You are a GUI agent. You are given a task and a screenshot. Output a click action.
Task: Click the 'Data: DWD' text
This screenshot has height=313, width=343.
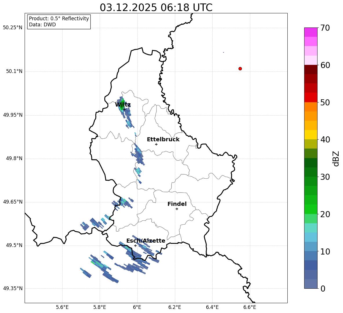pos(42,25)
